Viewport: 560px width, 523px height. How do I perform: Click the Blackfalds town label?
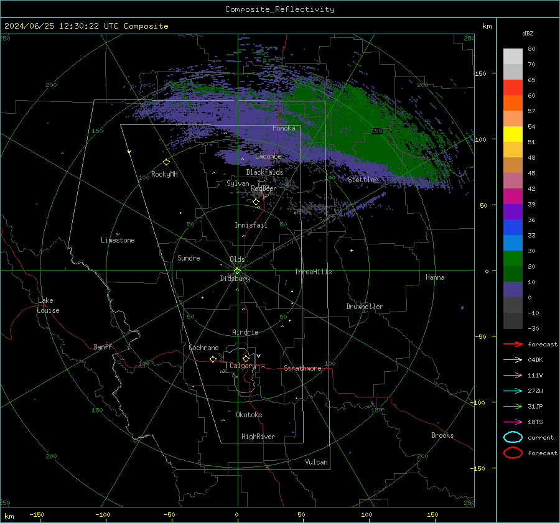[x=264, y=172]
